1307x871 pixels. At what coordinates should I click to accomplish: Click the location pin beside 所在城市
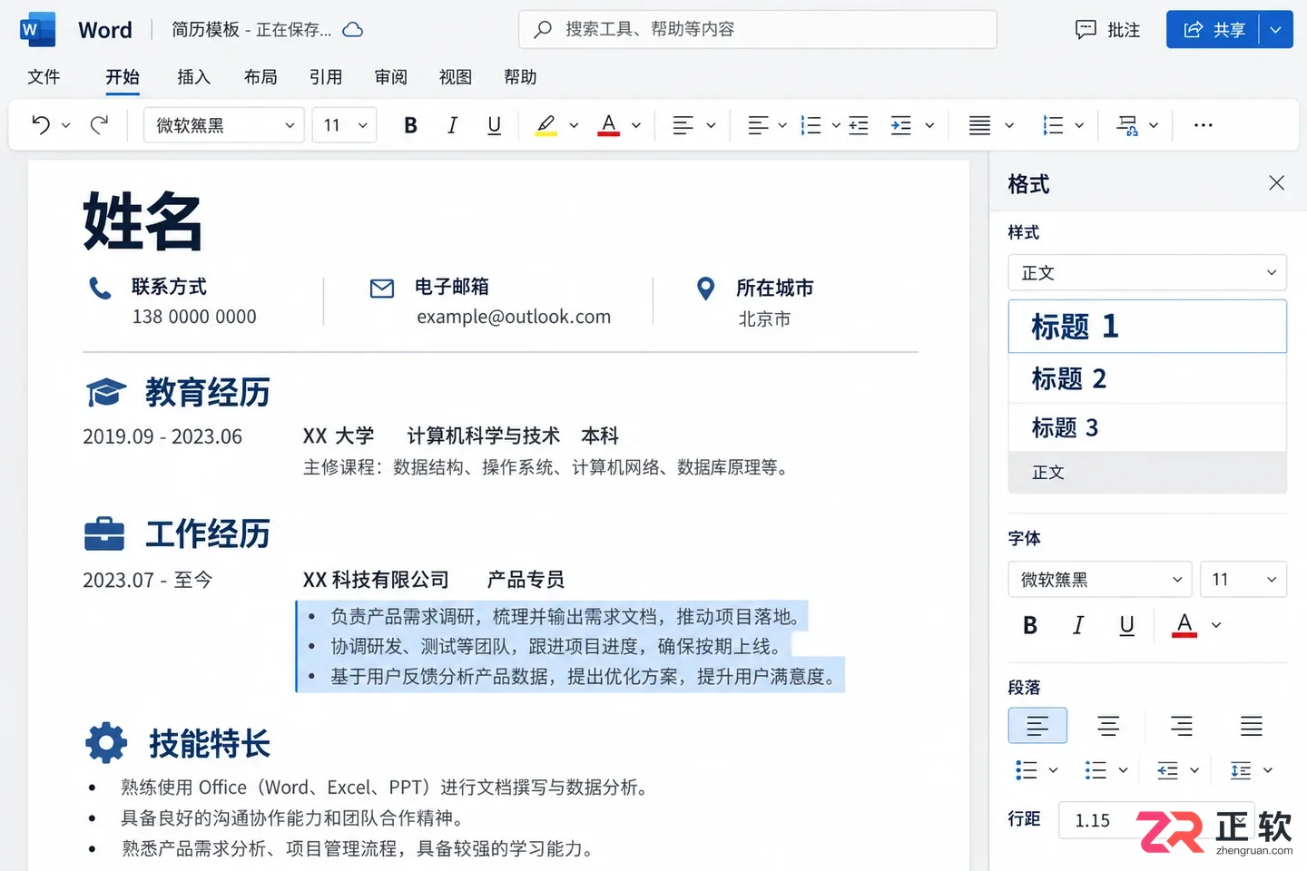click(x=705, y=289)
